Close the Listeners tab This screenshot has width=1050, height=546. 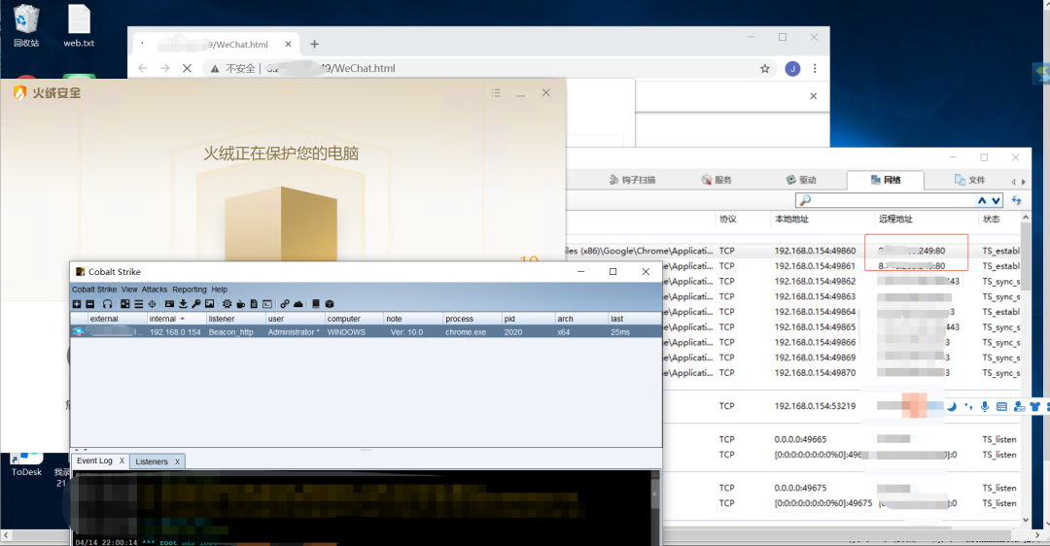point(178,461)
